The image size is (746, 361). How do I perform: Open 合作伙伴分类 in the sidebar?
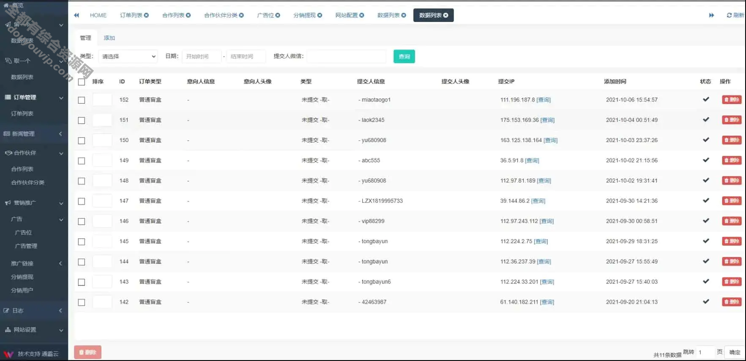click(x=27, y=183)
